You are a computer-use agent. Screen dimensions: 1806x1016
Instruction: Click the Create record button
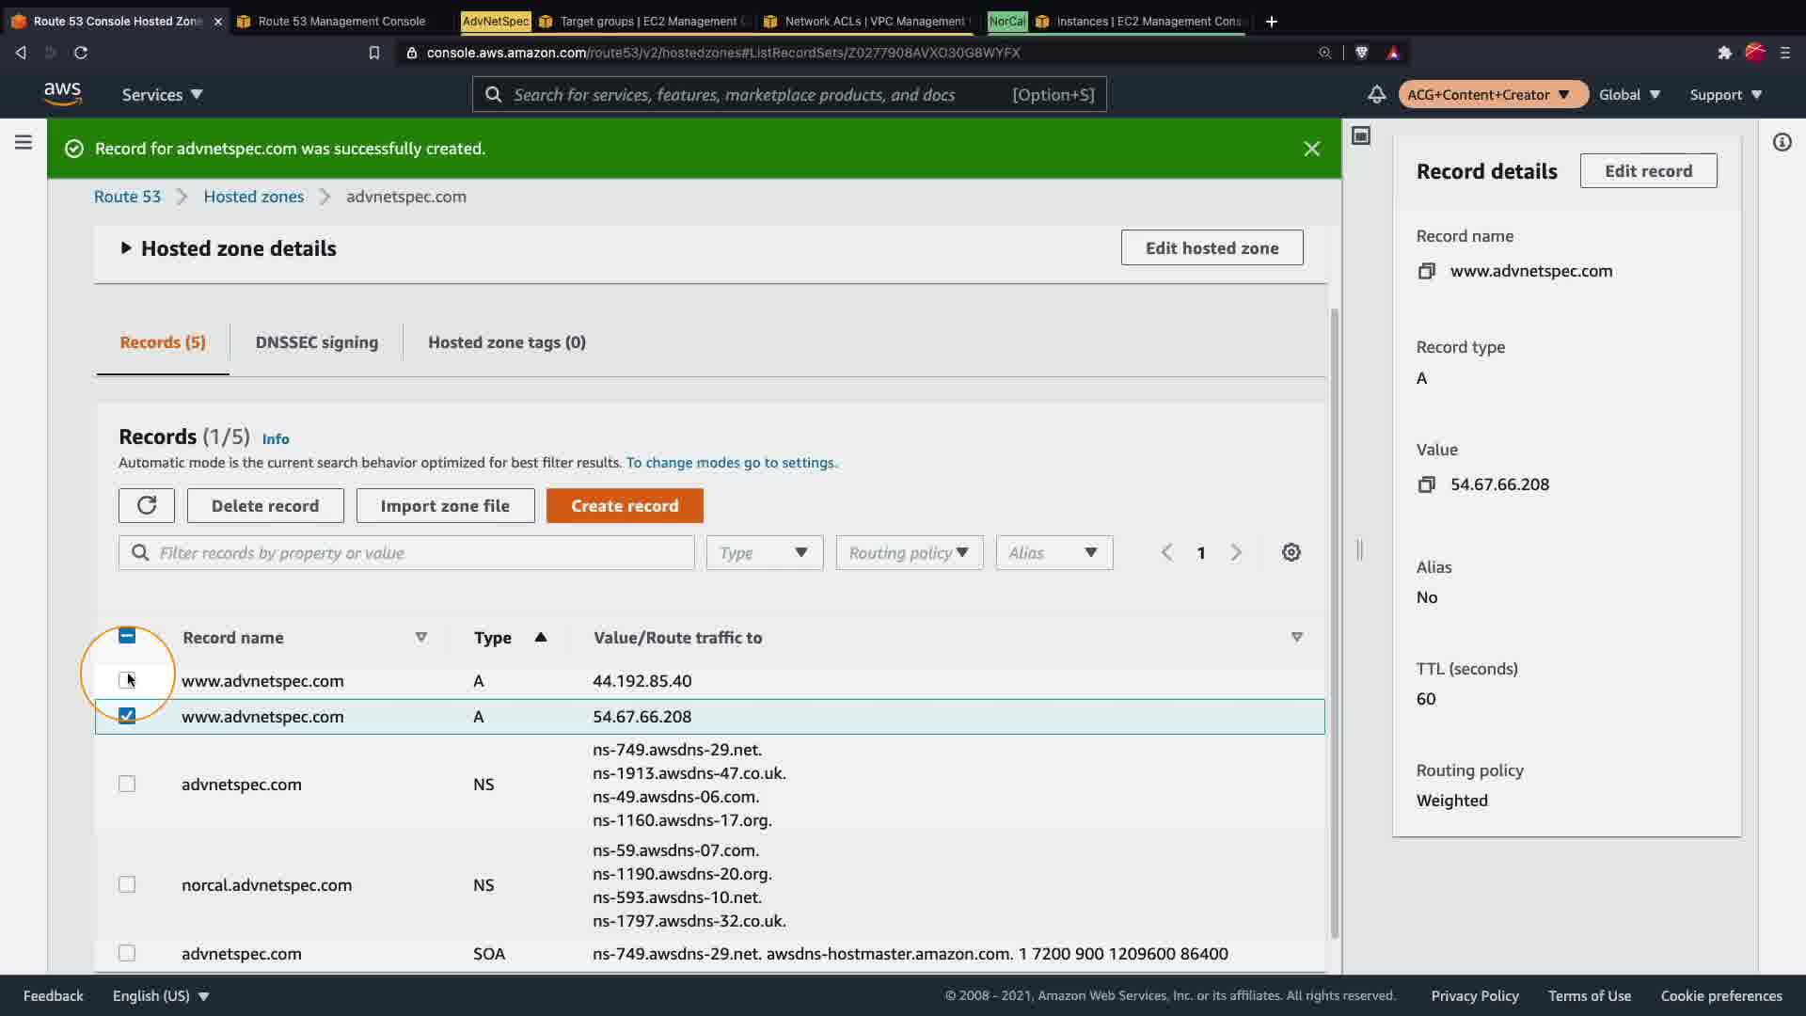624,505
